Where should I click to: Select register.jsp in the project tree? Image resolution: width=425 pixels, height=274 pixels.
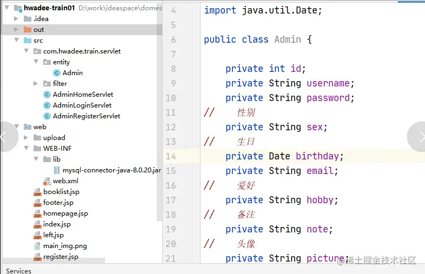61,257
